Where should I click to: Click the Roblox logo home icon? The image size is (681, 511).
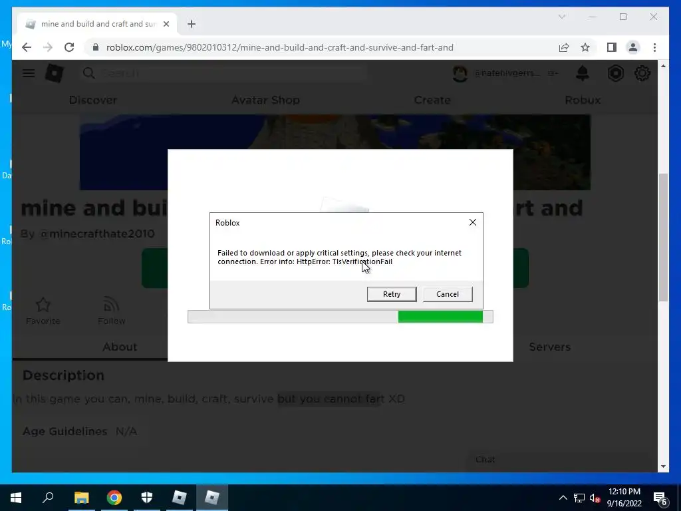tap(55, 73)
